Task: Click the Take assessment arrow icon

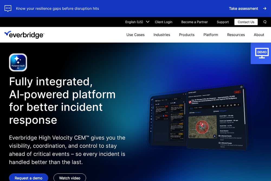Action: click(264, 8)
